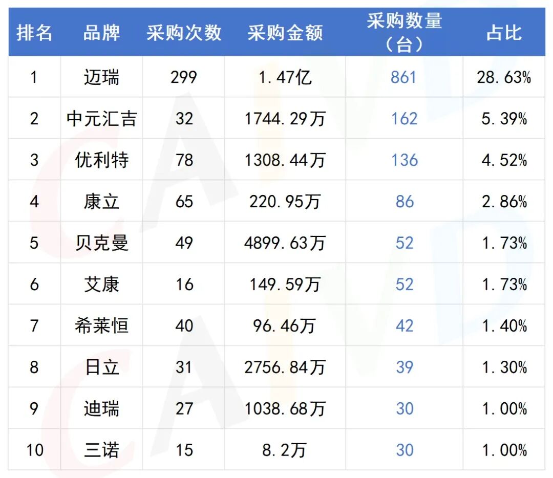This screenshot has height=478, width=553.
Task: Select brand cell 贝克曼
Action: (101, 243)
